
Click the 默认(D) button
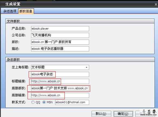101,114
